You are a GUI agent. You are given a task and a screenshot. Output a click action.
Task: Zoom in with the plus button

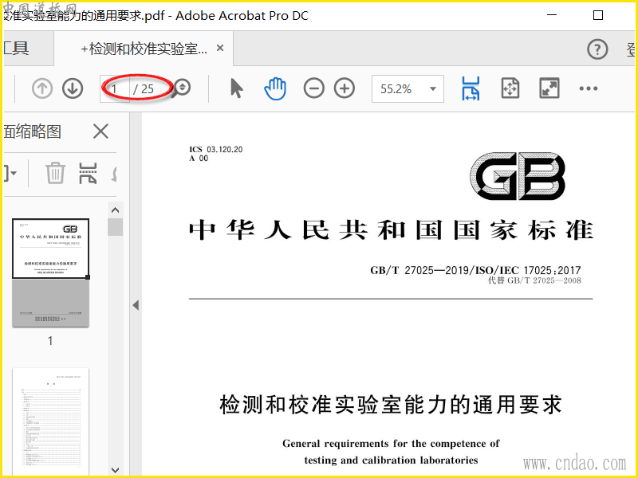pos(345,88)
